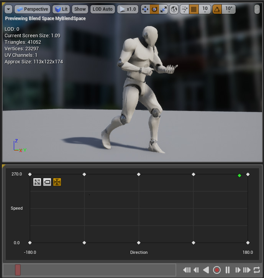Viewport: 264px width, 278px height.
Task: Click the mannequin character in viewport
Action: pyautogui.click(x=141, y=89)
